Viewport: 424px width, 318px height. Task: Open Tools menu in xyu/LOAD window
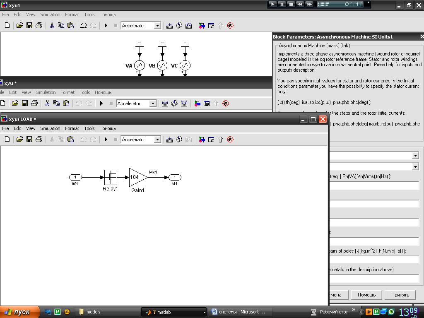tap(89, 128)
